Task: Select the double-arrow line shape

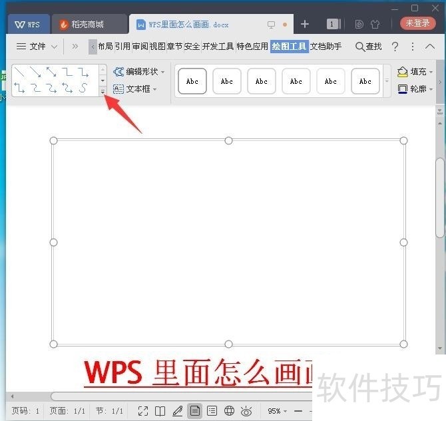Action: (x=51, y=72)
